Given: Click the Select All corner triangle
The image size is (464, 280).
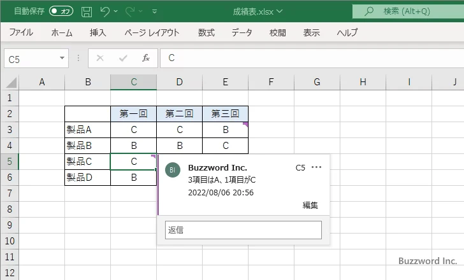Looking at the screenshot, I should tap(11, 82).
